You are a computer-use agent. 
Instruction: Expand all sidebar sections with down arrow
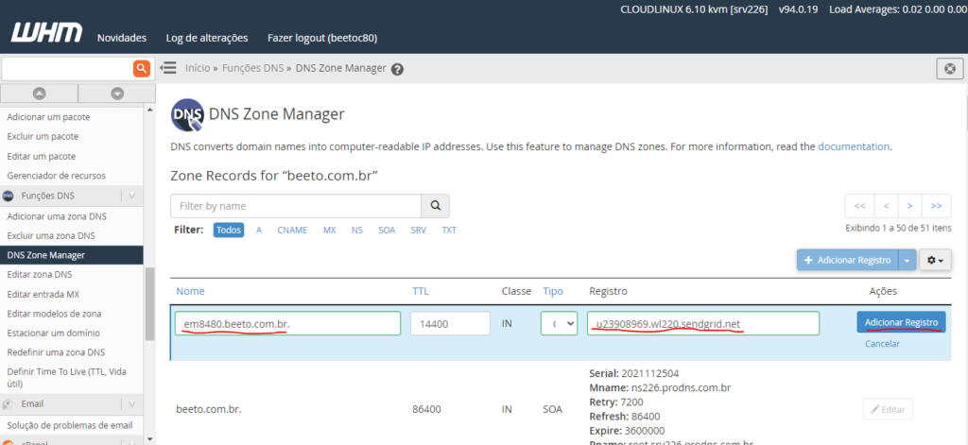(x=117, y=94)
